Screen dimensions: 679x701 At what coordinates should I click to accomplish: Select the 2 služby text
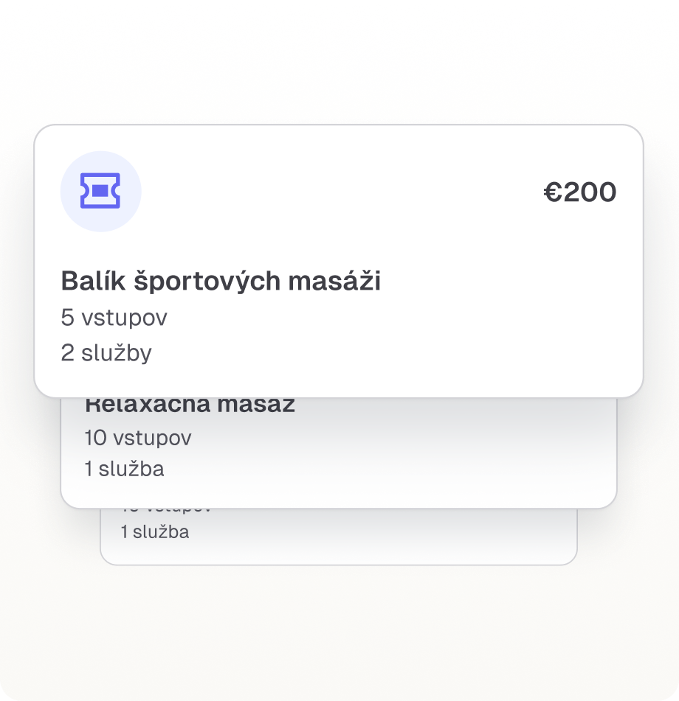point(106,352)
